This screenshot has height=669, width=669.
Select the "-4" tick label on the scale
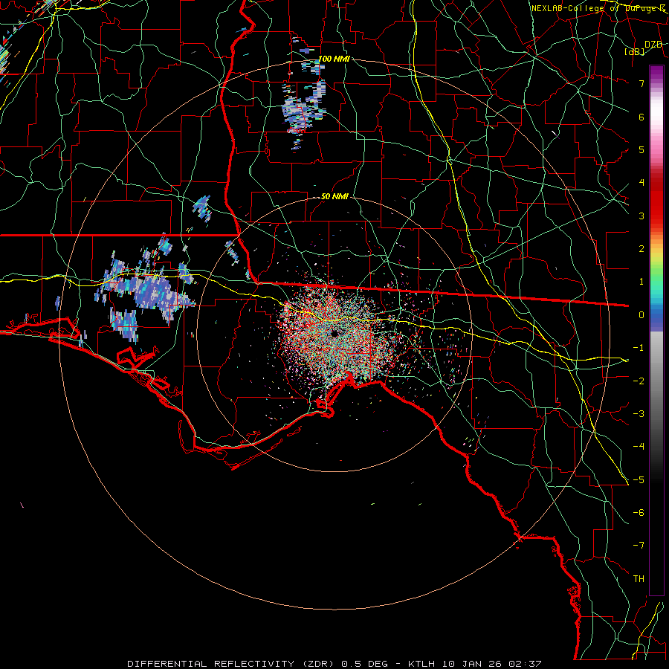tap(639, 447)
